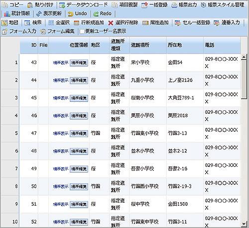Click 場所編集 button for 竹園東小学校

(x=79, y=134)
